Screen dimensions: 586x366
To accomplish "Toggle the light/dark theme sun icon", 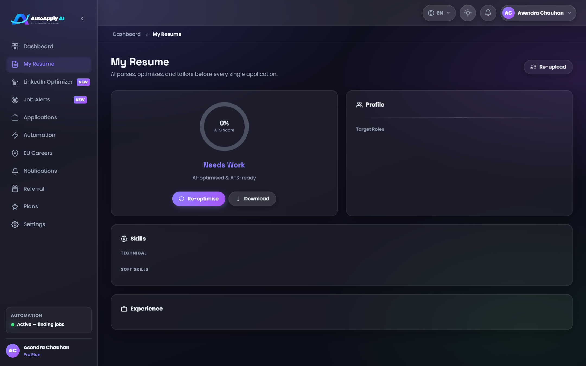I will point(468,13).
